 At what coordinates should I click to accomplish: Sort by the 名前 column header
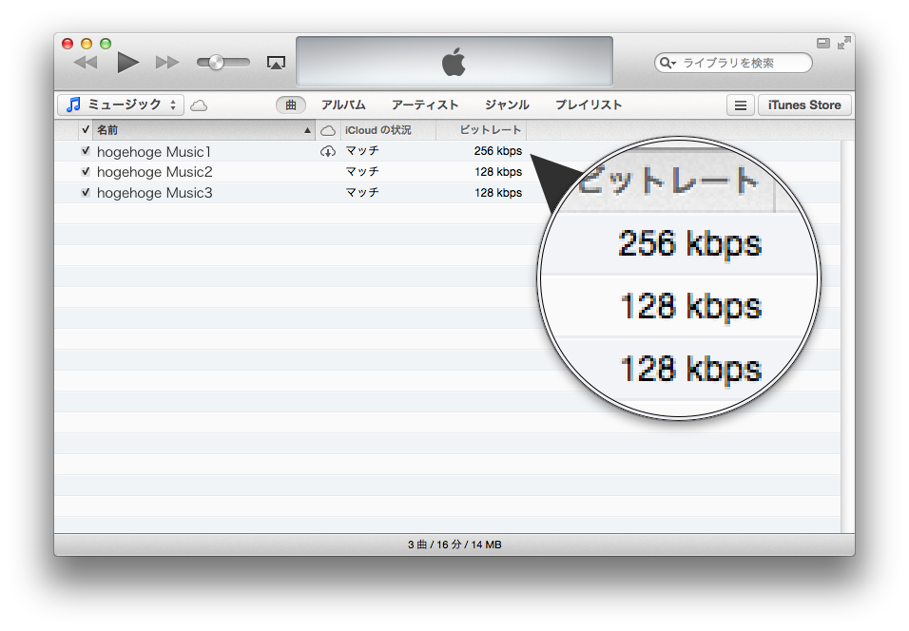click(x=204, y=130)
